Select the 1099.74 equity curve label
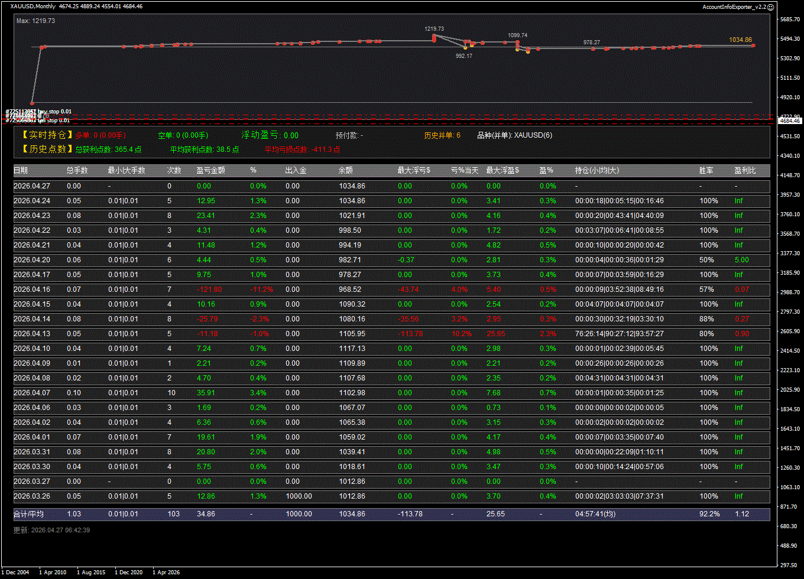 (517, 35)
